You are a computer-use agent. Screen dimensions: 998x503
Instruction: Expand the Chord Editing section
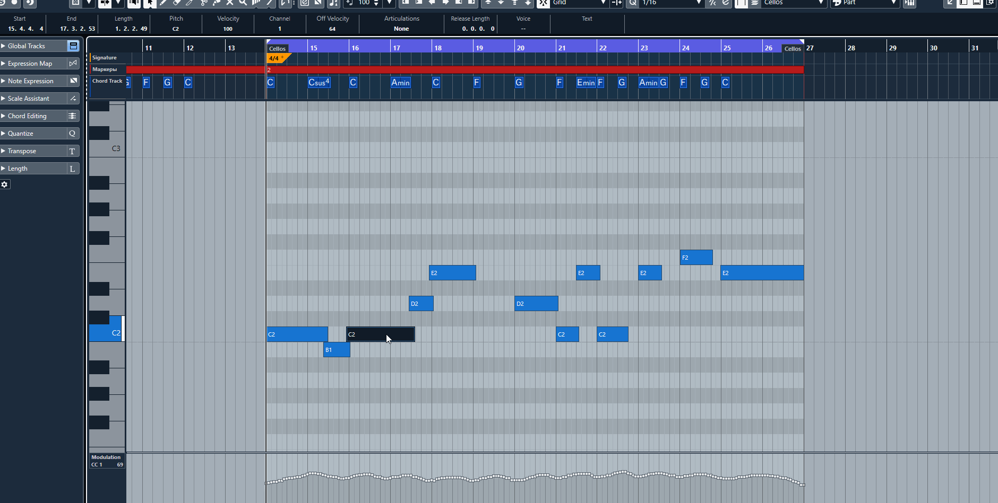pyautogui.click(x=3, y=116)
